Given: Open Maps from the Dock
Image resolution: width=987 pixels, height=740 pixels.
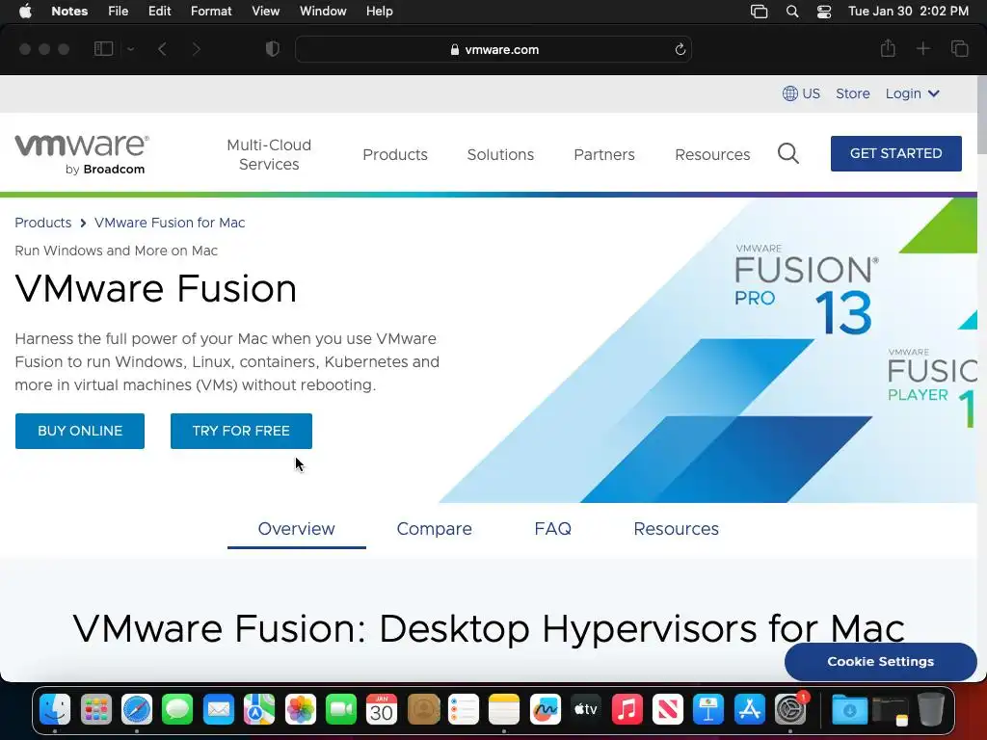Looking at the screenshot, I should [x=259, y=710].
